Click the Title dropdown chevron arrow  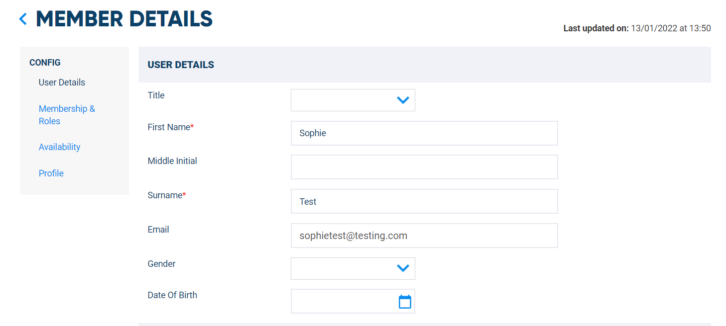(403, 100)
